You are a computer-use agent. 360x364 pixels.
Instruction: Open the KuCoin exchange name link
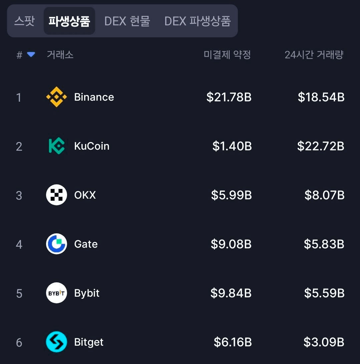point(92,146)
